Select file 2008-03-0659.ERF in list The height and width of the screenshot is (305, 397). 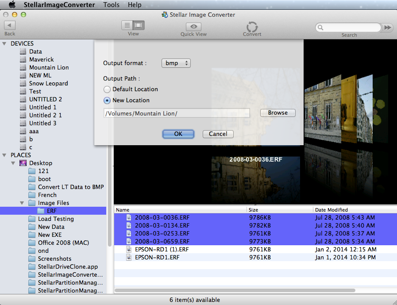255,241
